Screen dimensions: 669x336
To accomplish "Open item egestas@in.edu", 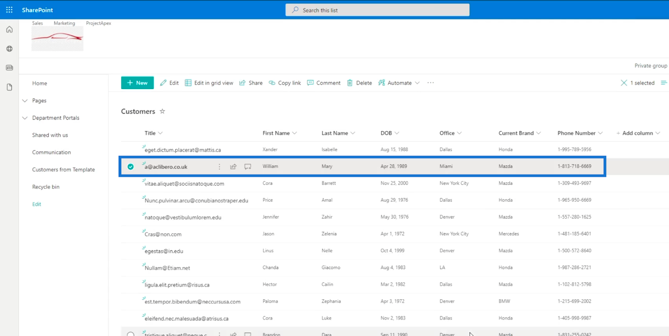I will (x=164, y=251).
